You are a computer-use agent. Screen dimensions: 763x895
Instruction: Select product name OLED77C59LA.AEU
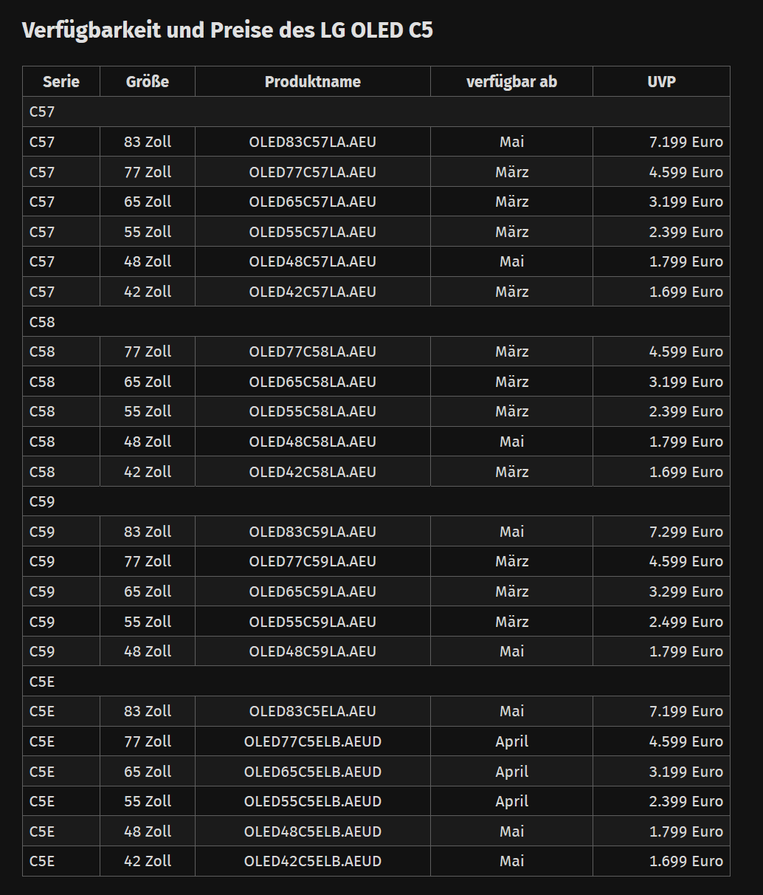click(x=313, y=561)
